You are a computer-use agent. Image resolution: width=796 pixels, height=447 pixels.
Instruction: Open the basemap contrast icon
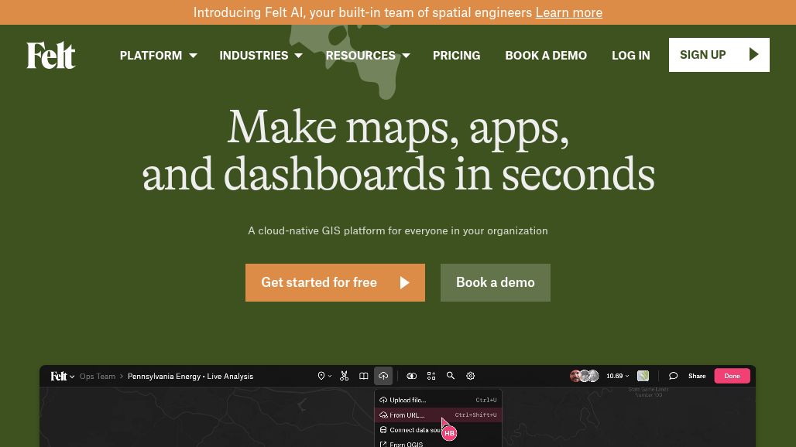412,376
